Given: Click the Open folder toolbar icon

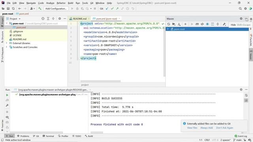Looking at the screenshot, I should coord(3,9).
